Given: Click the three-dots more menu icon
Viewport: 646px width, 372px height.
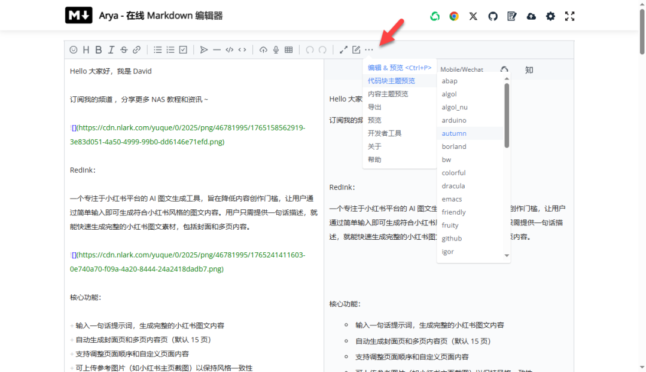Looking at the screenshot, I should click(369, 50).
